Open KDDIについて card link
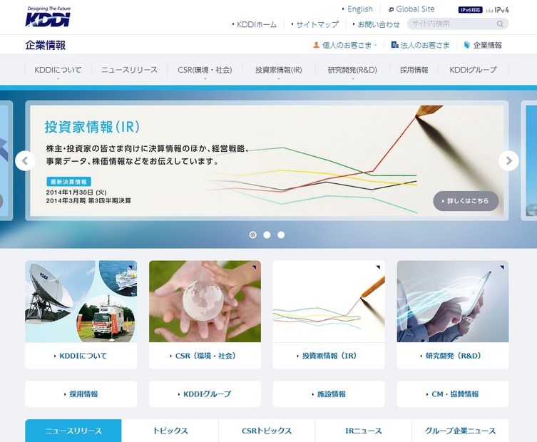The width and height of the screenshot is (537, 442). [x=83, y=356]
